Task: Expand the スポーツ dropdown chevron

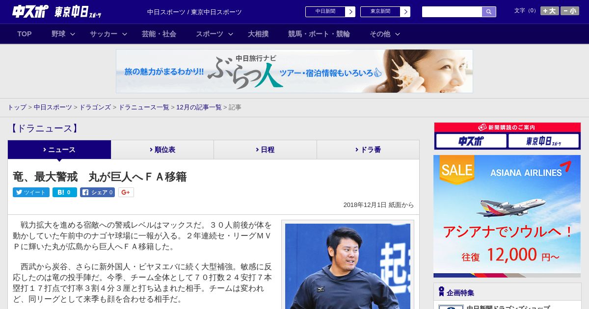Action: coord(231,34)
